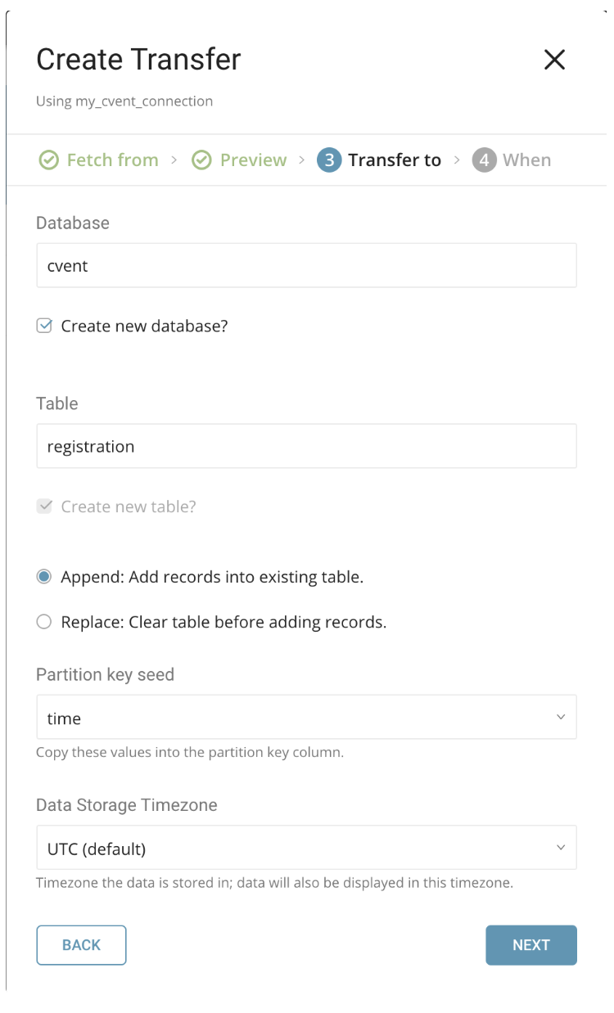
Task: Jump to the When step label
Action: [526, 160]
